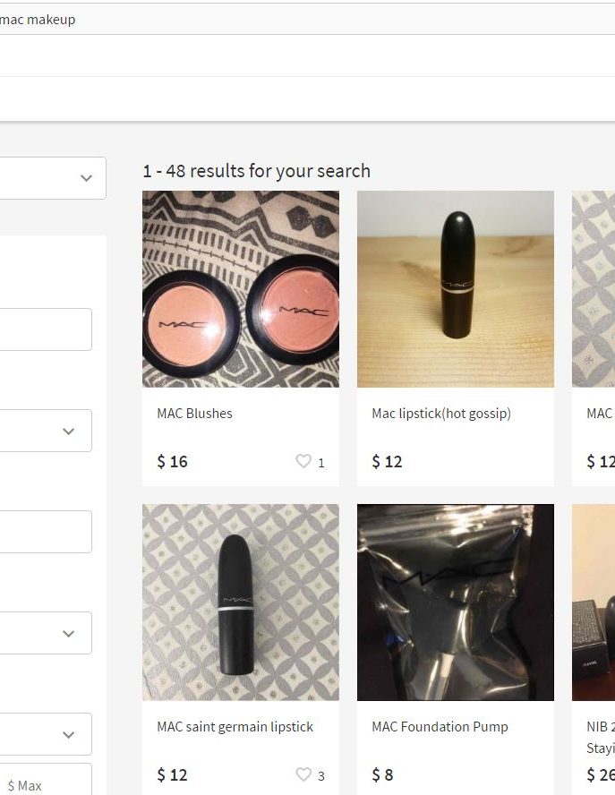This screenshot has width=615, height=795.
Task: Expand the dropdown directly above $ Max field
Action: pyautogui.click(x=45, y=734)
